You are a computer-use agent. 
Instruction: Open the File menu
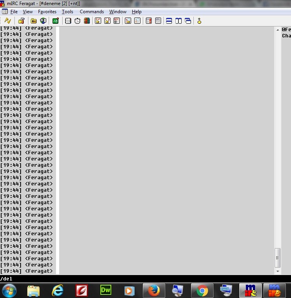pos(14,12)
